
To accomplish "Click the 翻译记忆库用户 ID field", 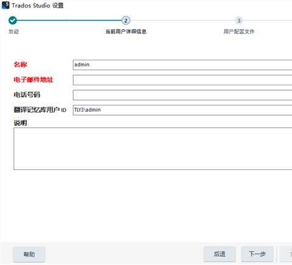I will point(182,110).
